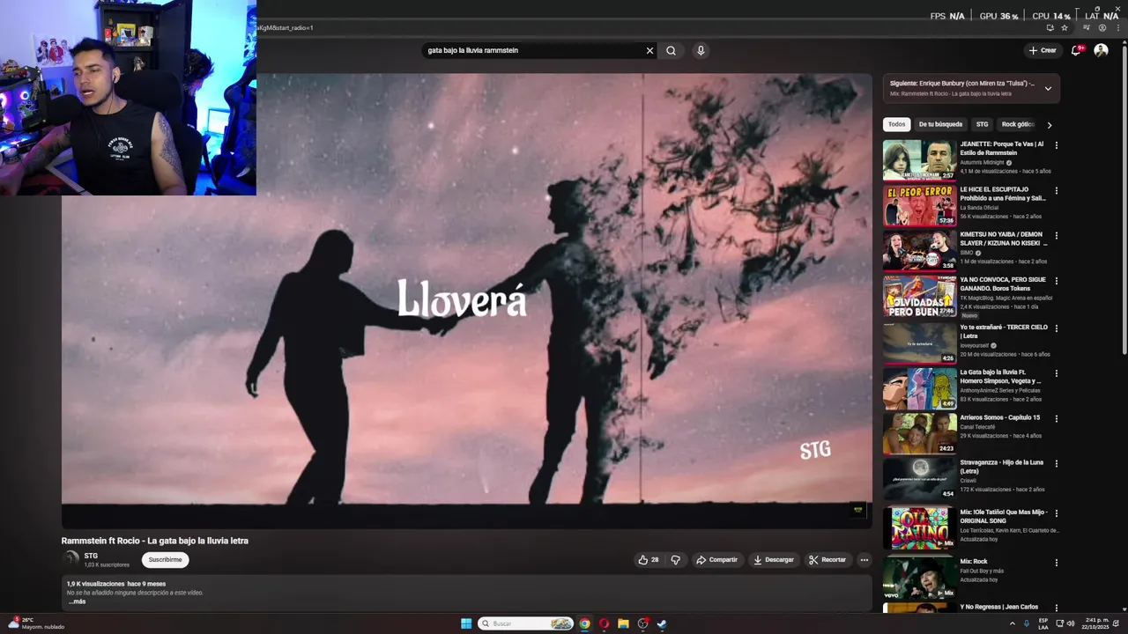Open options for KIMETSU NO YAIBA video
The height and width of the screenshot is (634, 1128).
(1056, 236)
